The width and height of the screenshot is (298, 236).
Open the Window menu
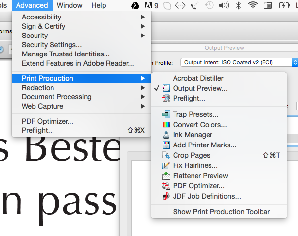(70, 5)
